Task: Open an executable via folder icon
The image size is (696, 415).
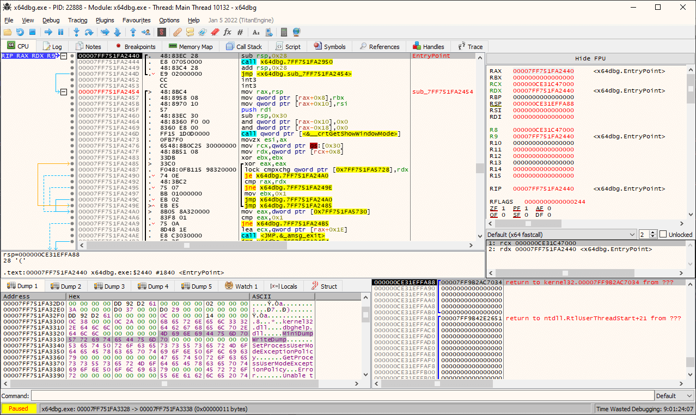Action: point(8,32)
